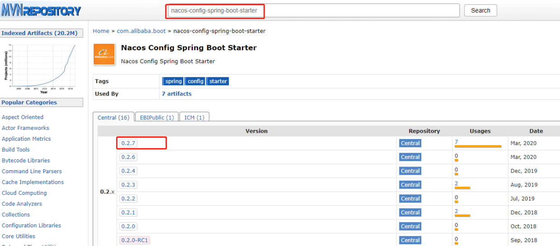Screen dimensions: 560x246
Task: Open the Alibaba artifact logo image
Action: [x=104, y=55]
